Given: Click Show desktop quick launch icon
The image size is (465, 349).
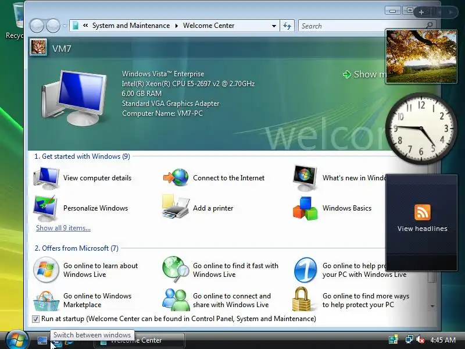Looking at the screenshot, I should coord(42,340).
